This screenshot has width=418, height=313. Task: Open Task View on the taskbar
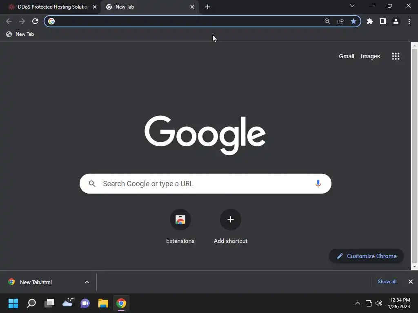(49, 303)
